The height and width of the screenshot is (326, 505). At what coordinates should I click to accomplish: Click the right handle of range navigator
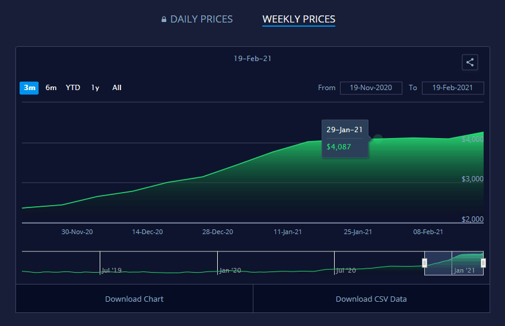point(483,263)
